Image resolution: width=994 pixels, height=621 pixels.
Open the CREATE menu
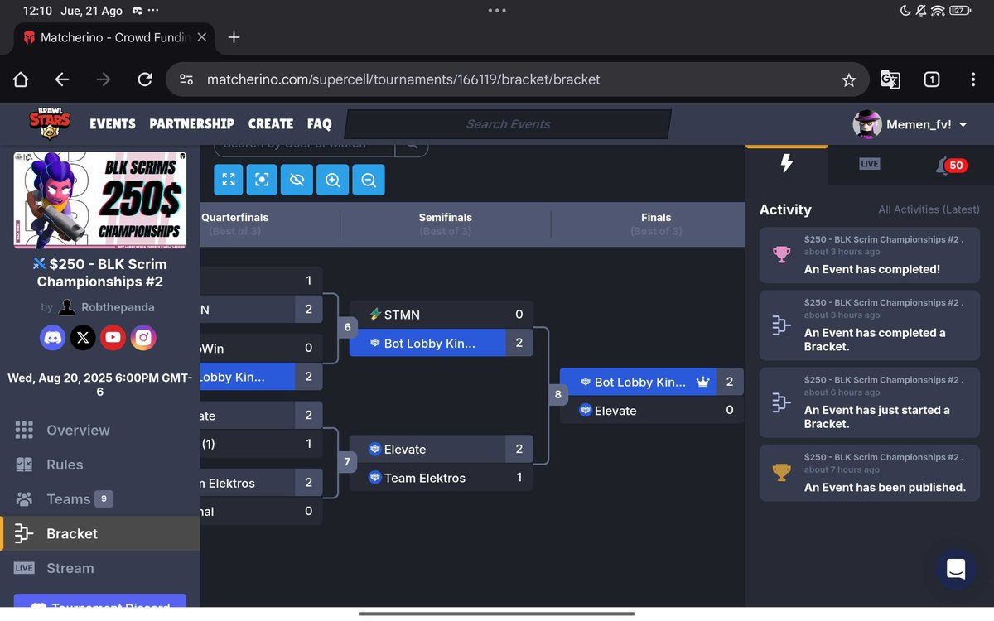(271, 123)
